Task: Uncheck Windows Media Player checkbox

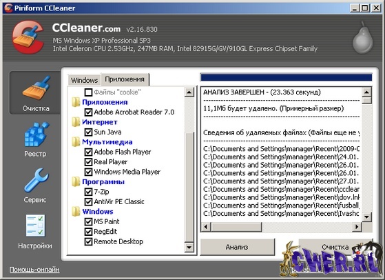Action: tap(88, 172)
